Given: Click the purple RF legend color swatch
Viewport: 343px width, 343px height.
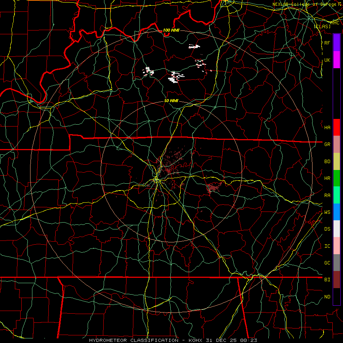Looking at the screenshot, I should pyautogui.click(x=337, y=43).
